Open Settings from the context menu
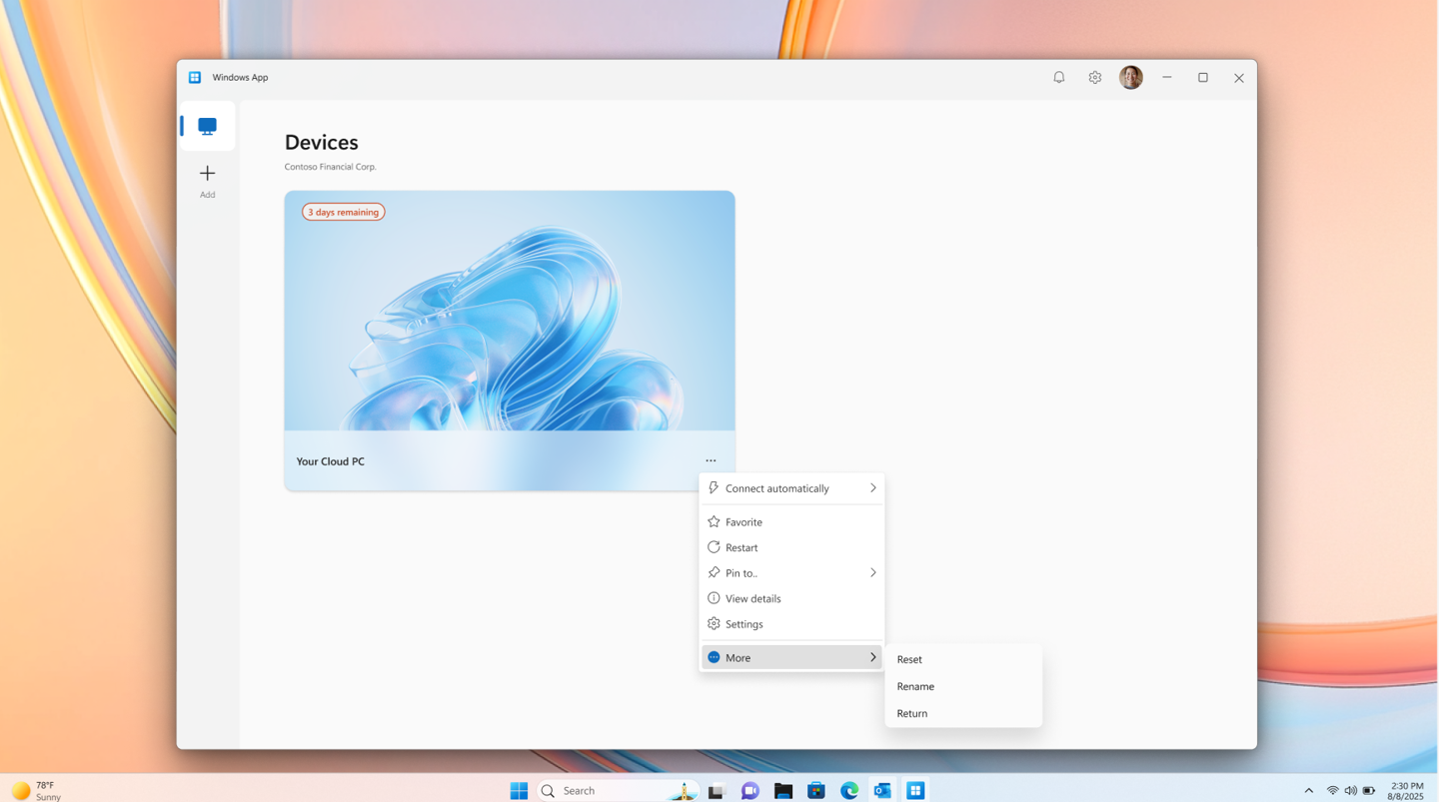1439x802 pixels. tap(743, 624)
